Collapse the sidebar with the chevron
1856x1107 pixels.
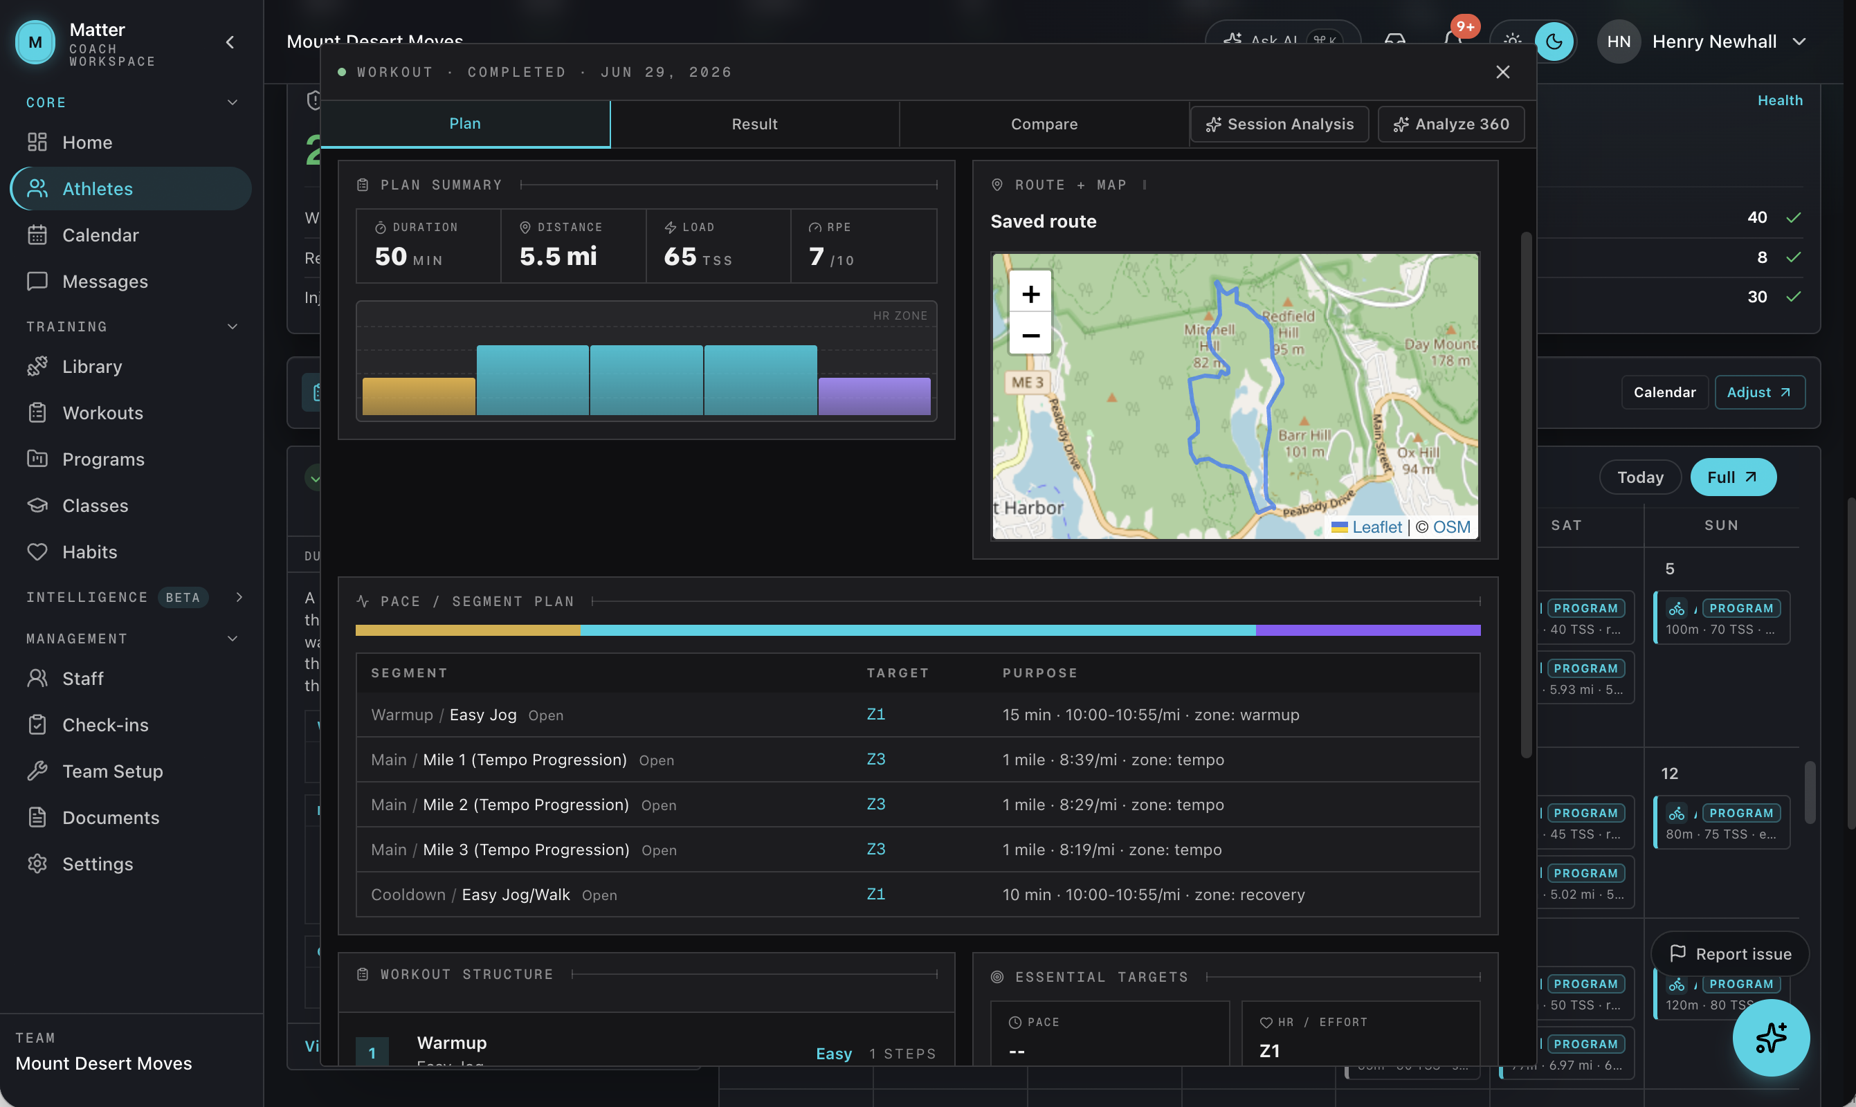(230, 42)
